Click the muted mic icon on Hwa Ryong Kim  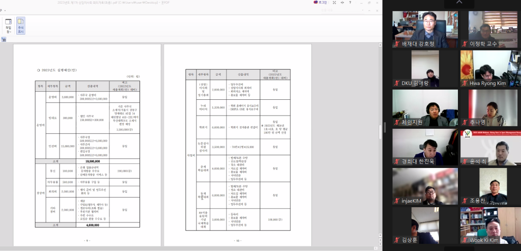coord(465,83)
